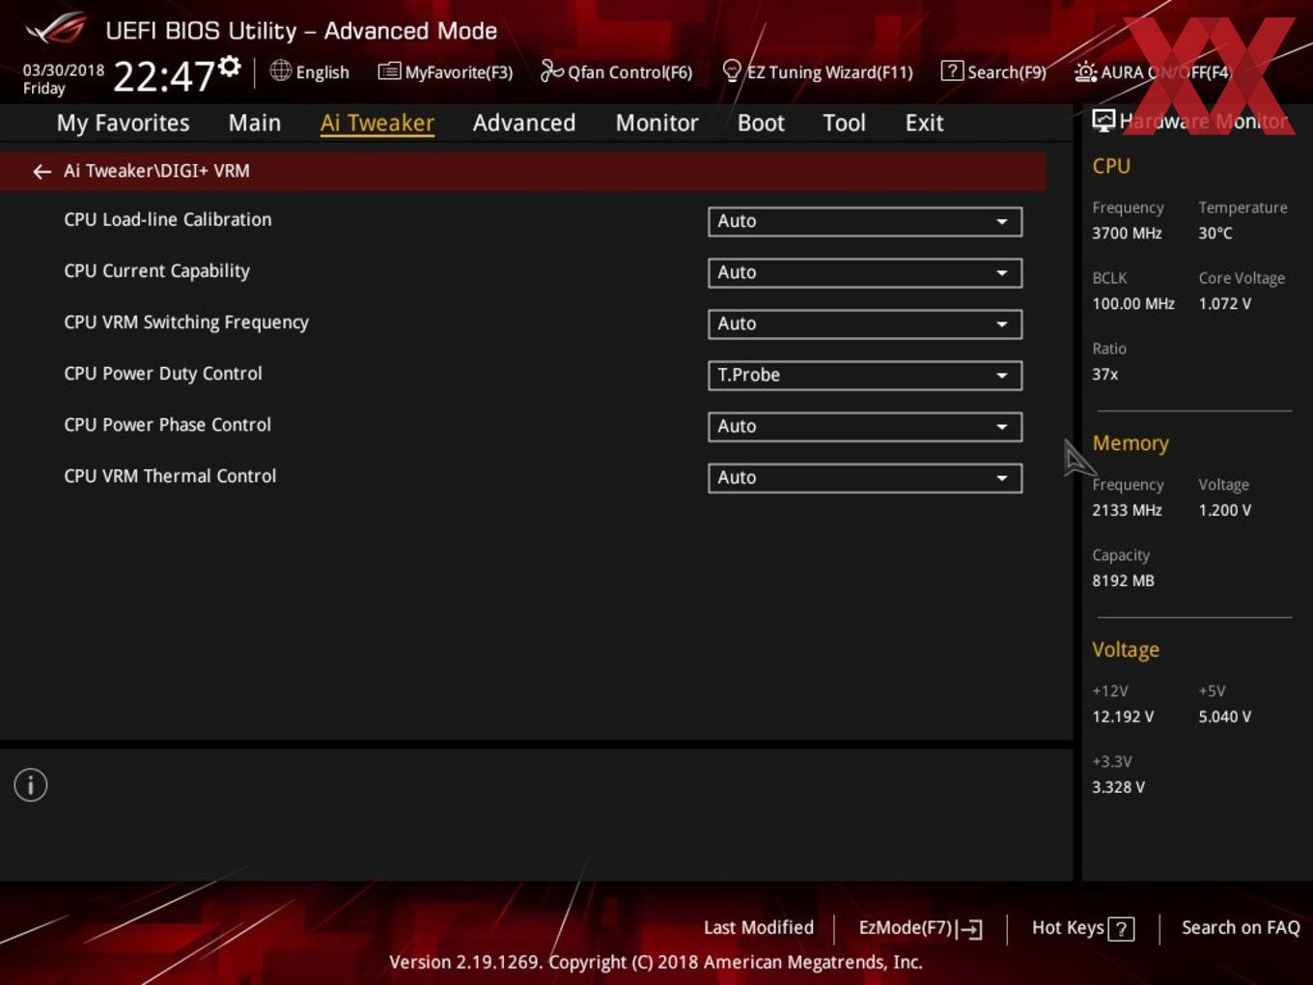The height and width of the screenshot is (985, 1313).
Task: Click the back arrow beside Ai Tweaker\DIGI+ VRM
Action: pos(42,172)
